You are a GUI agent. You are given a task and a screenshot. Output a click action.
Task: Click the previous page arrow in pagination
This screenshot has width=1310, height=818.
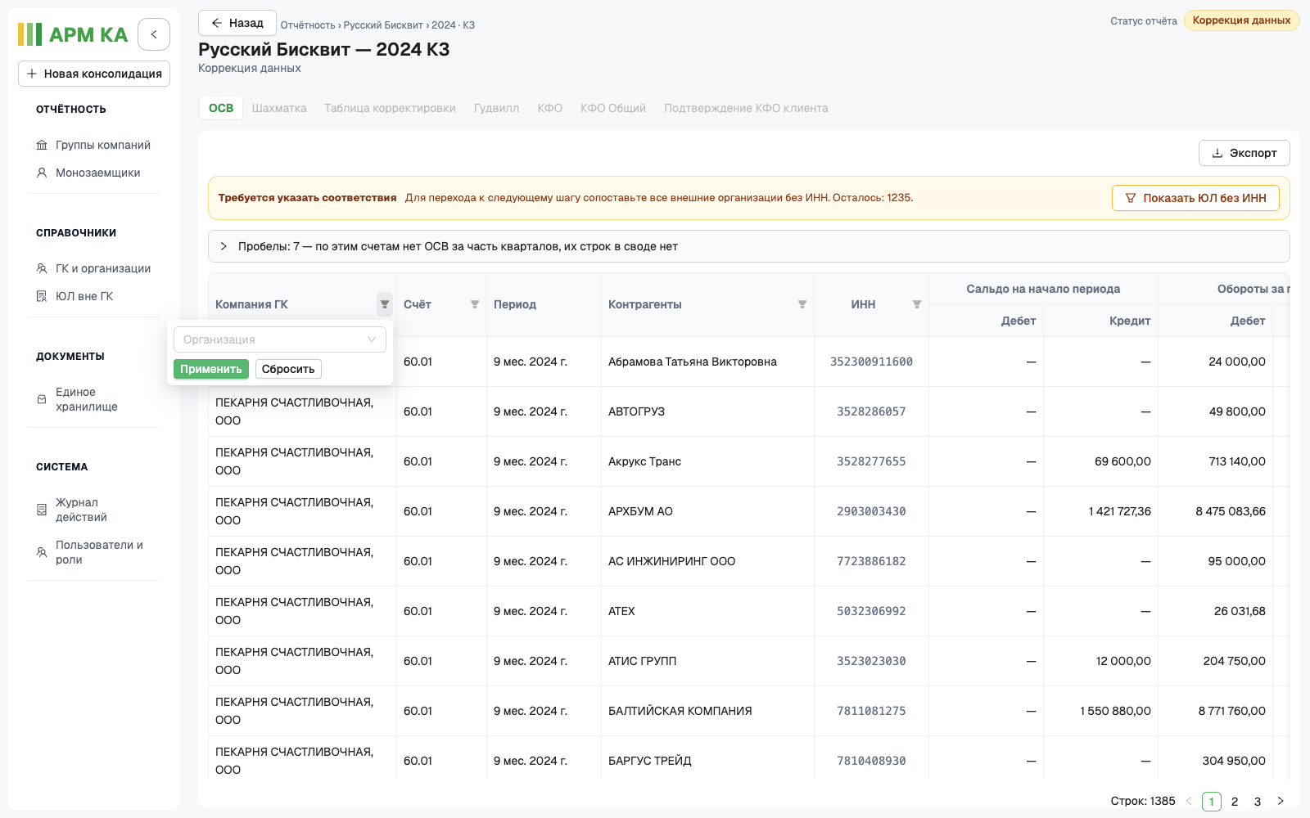point(1189,802)
